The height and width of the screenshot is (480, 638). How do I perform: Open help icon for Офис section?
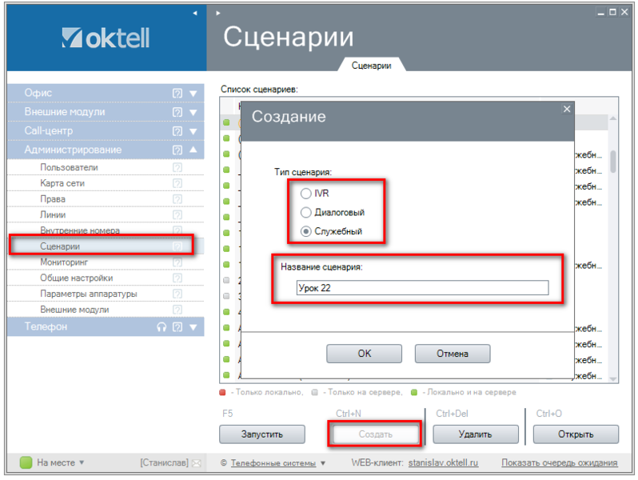click(x=177, y=93)
